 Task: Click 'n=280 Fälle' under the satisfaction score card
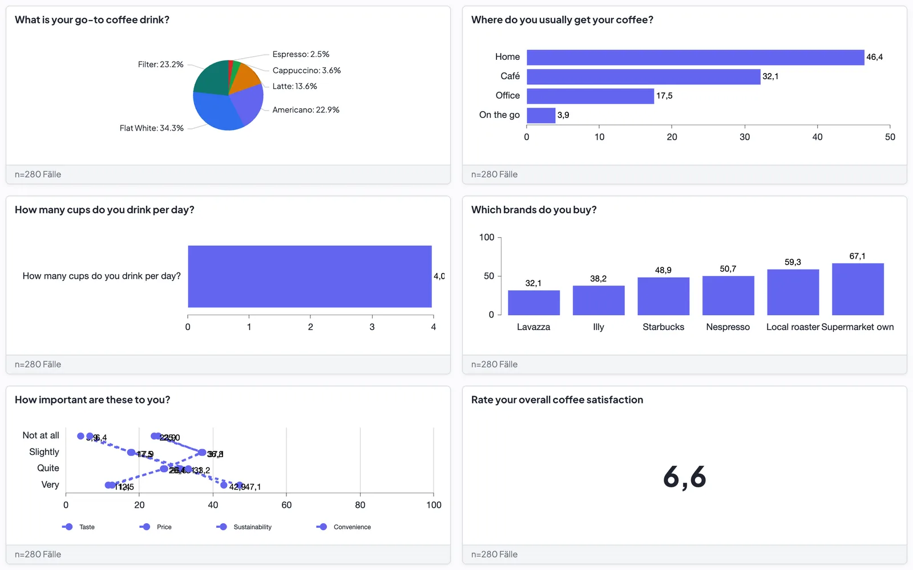tap(494, 555)
